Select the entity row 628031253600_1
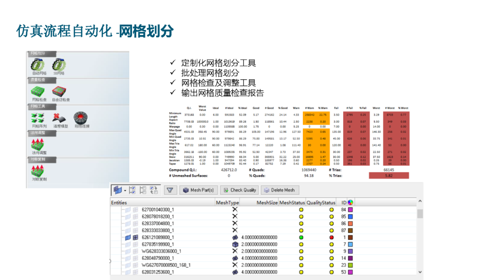 pos(263,272)
